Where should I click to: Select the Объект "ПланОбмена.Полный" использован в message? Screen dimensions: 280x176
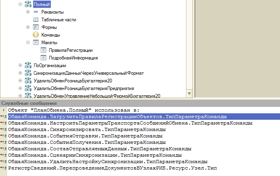74,110
